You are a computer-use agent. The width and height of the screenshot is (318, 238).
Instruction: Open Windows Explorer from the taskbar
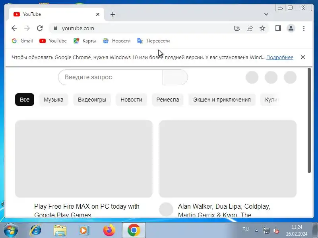[x=60, y=230]
